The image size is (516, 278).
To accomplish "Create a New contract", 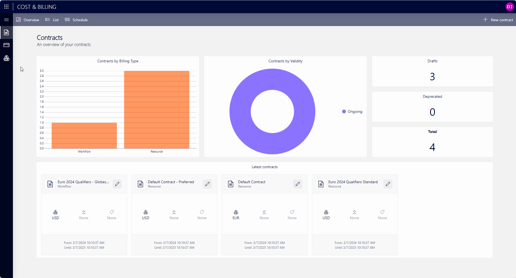I will (x=498, y=20).
